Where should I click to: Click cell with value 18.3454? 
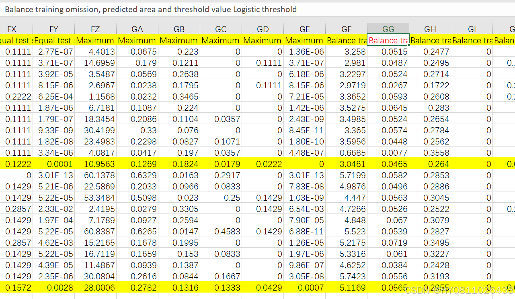coord(96,119)
